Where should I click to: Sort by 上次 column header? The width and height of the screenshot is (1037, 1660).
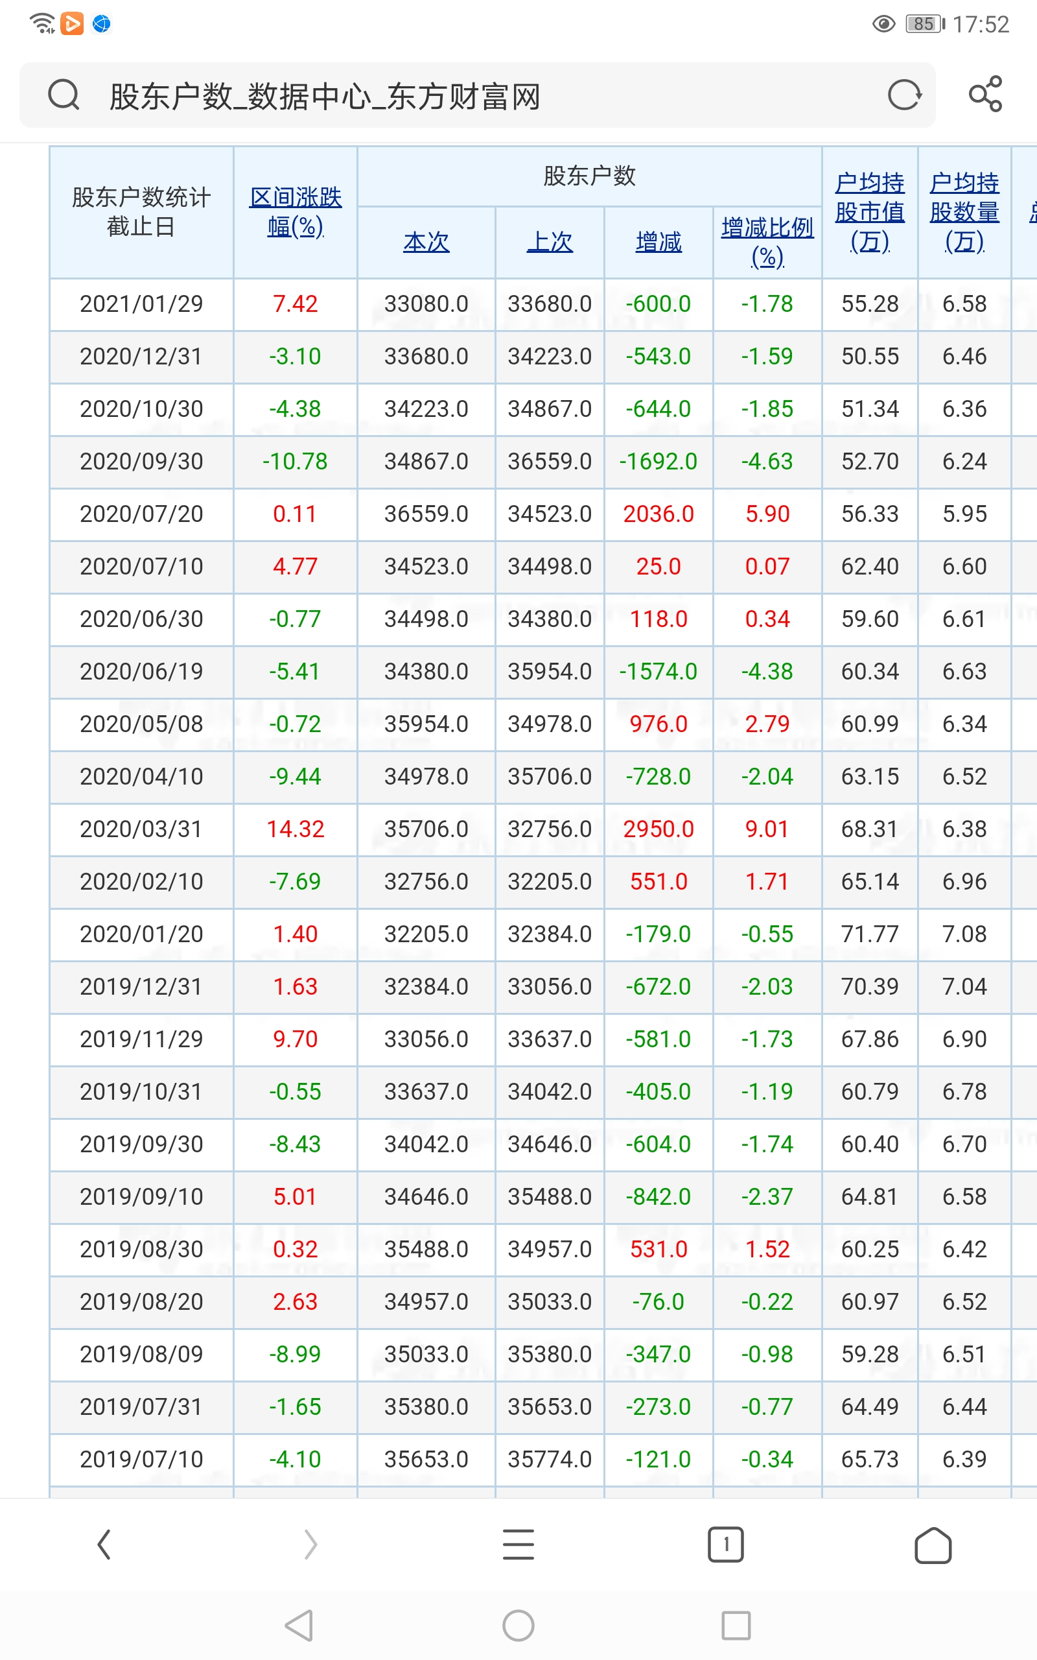[550, 242]
